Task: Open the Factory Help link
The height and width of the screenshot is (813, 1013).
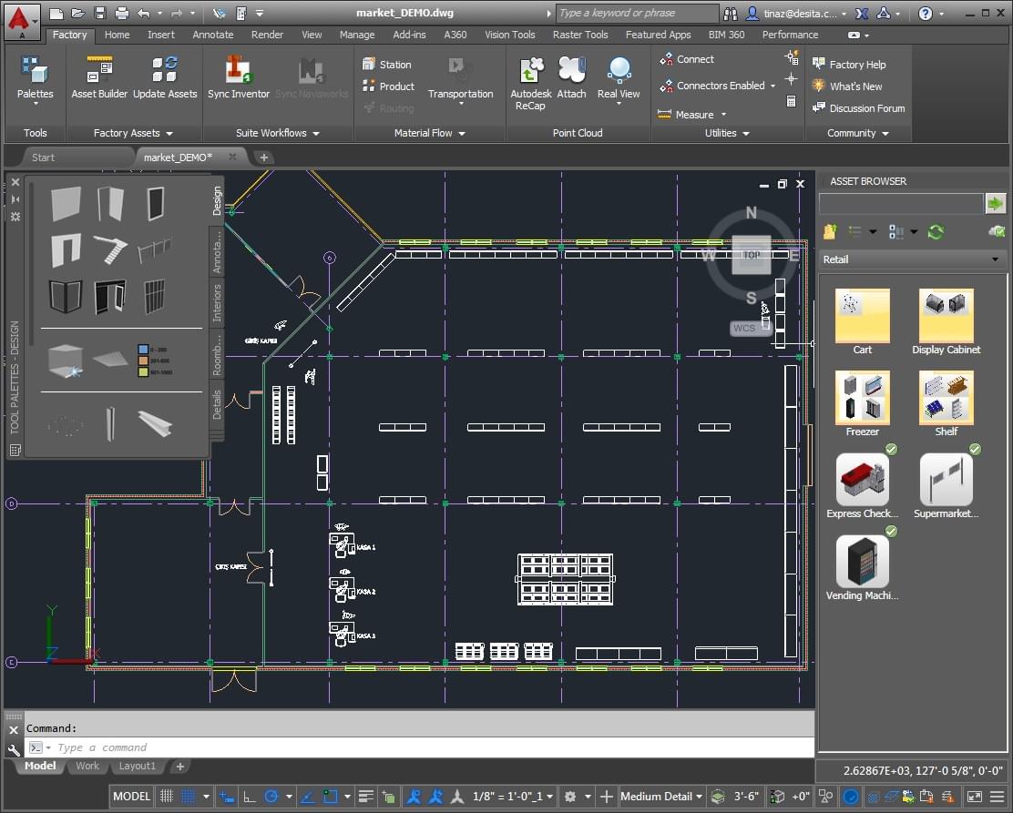Action: click(x=856, y=65)
